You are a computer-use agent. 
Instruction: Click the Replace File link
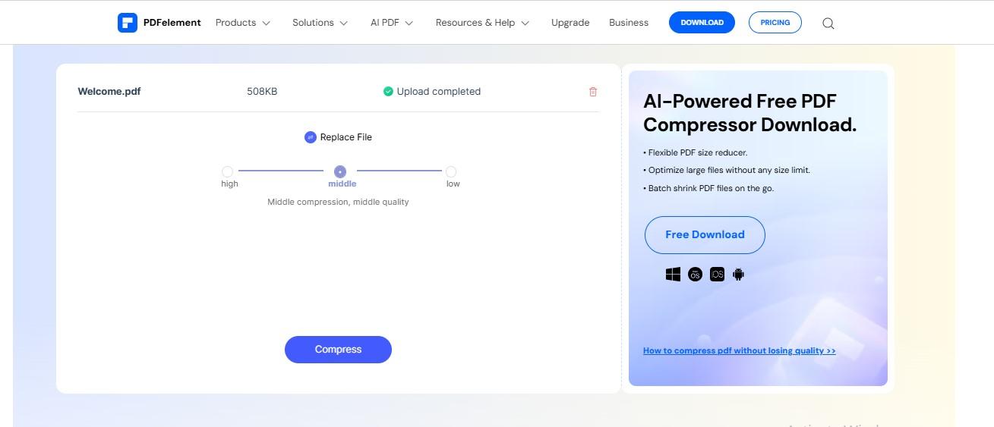[x=346, y=137]
